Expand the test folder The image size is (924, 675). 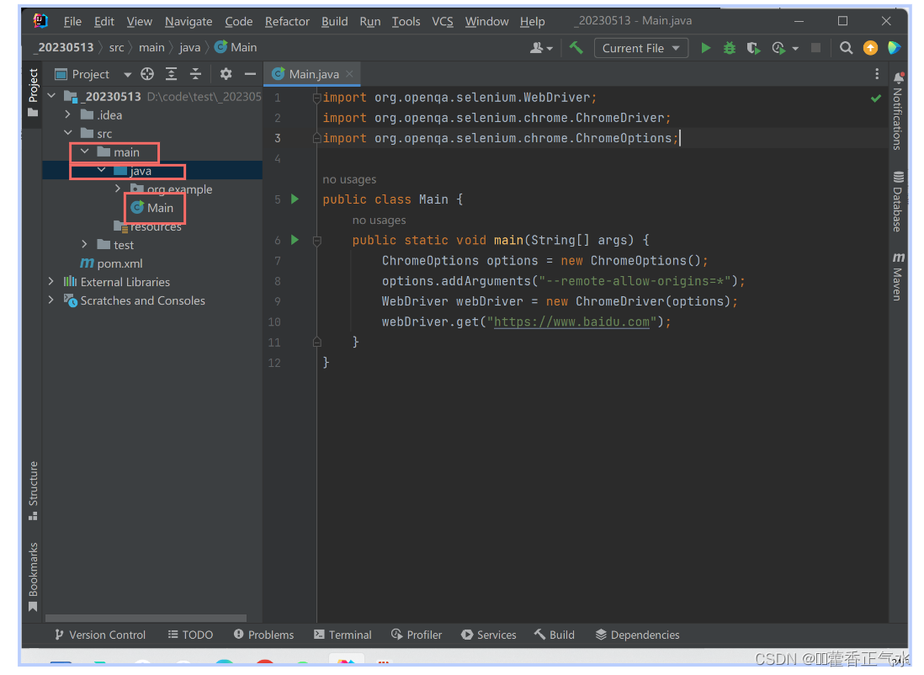click(x=82, y=244)
